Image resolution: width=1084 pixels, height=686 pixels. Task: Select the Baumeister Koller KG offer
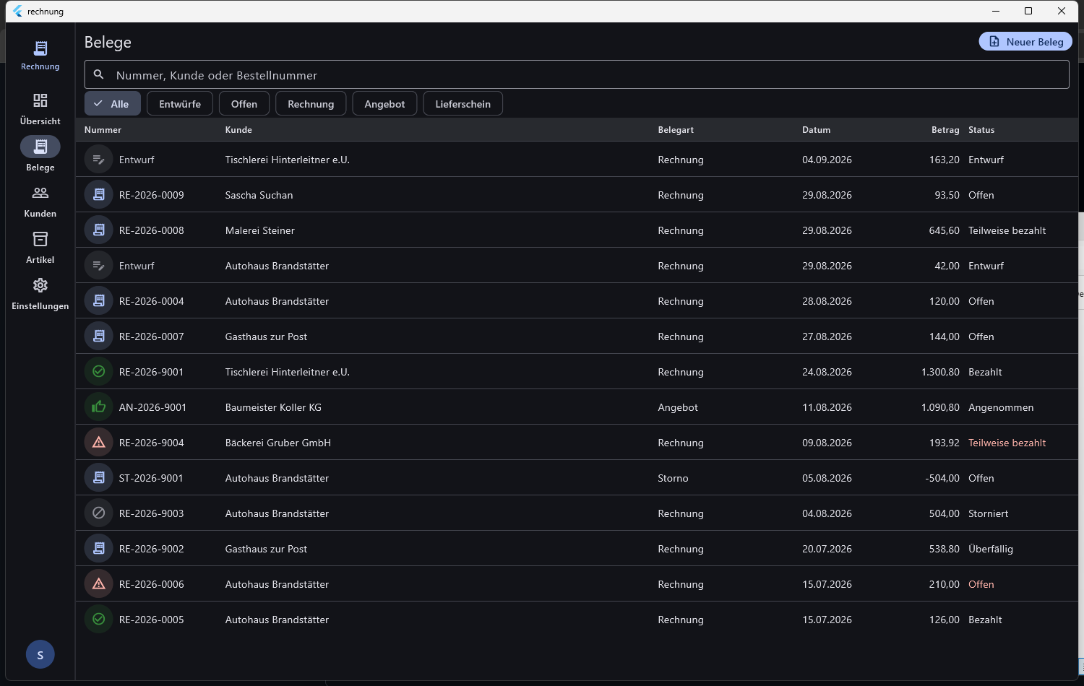coord(577,407)
